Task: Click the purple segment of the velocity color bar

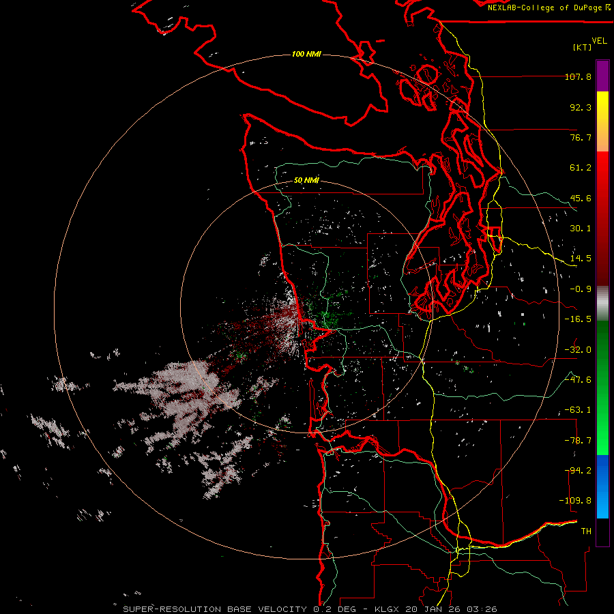Action: [602, 76]
